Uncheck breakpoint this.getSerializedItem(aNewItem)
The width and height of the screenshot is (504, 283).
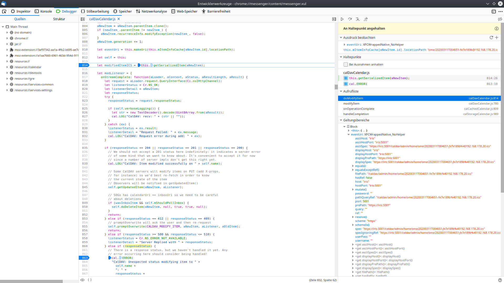[x=346, y=78]
